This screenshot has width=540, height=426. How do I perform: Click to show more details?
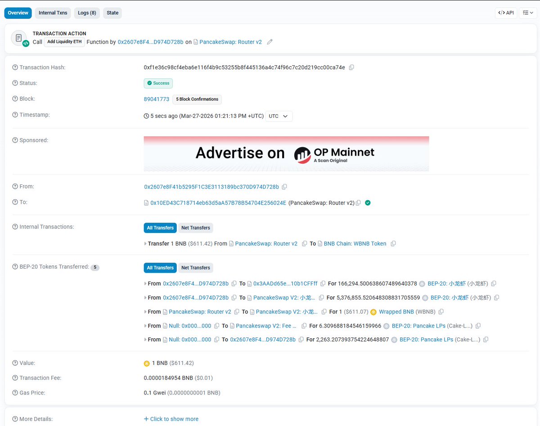[171, 419]
